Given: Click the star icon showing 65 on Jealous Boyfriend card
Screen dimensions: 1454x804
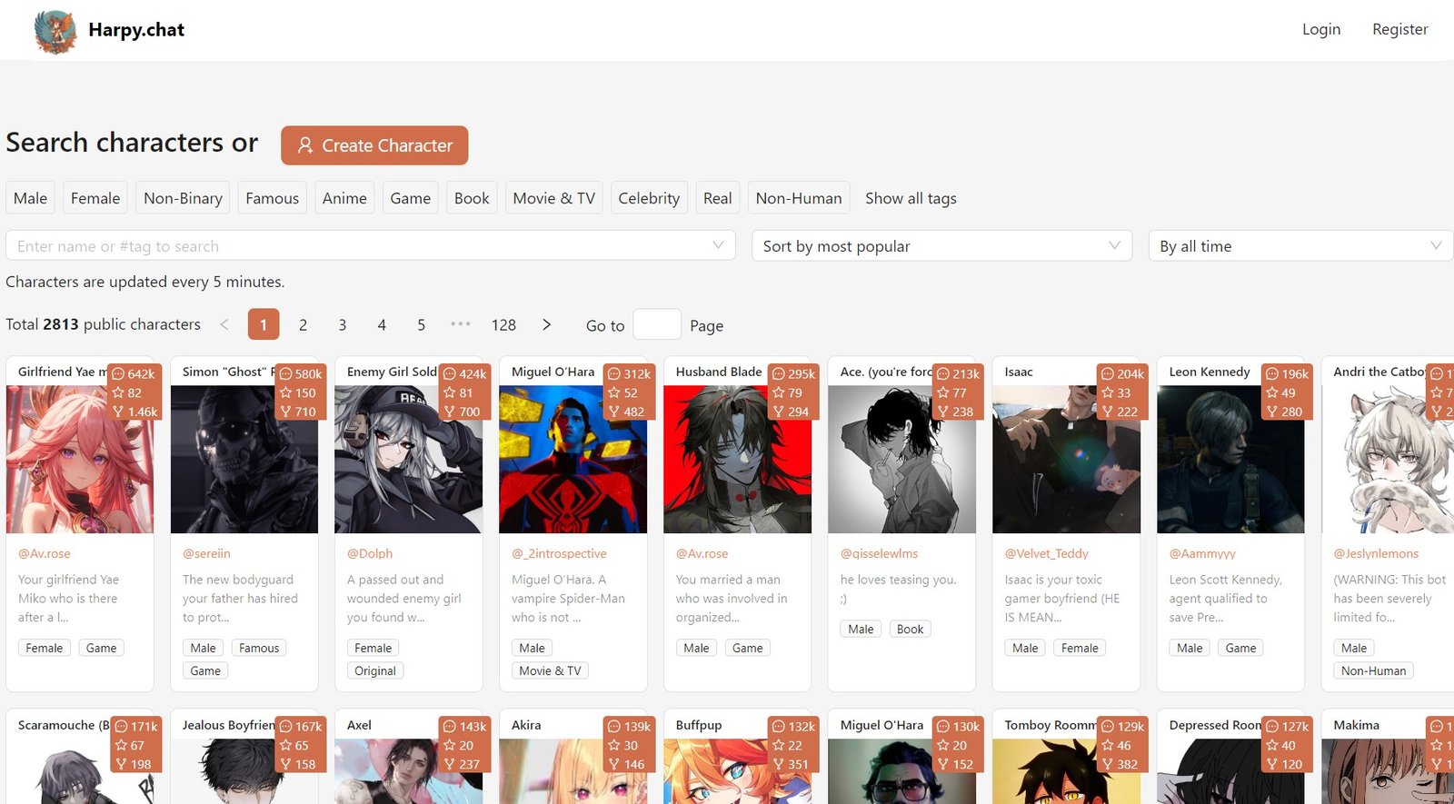Looking at the screenshot, I should (x=285, y=746).
